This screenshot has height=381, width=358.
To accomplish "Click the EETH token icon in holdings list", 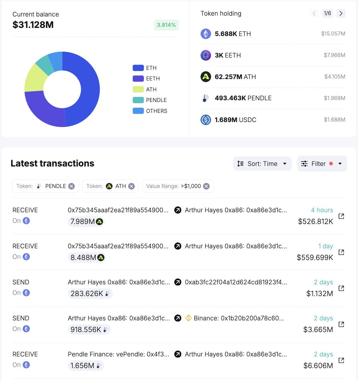I will coord(206,55).
